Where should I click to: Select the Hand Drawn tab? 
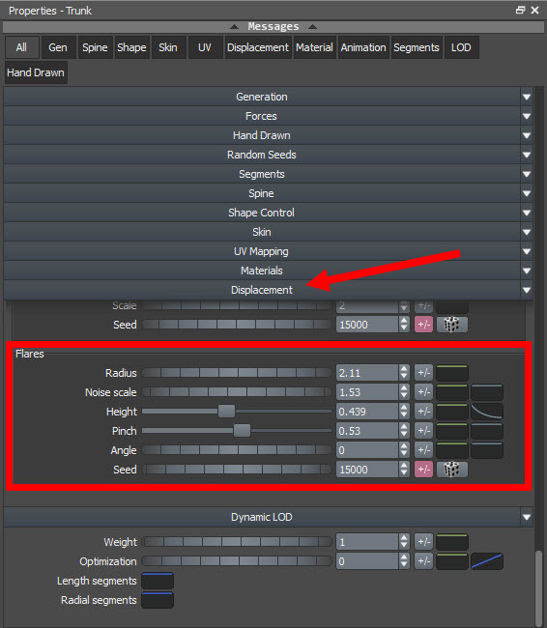(36, 72)
